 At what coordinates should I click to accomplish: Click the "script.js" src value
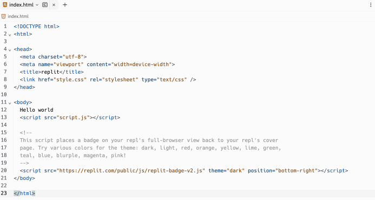point(73,118)
